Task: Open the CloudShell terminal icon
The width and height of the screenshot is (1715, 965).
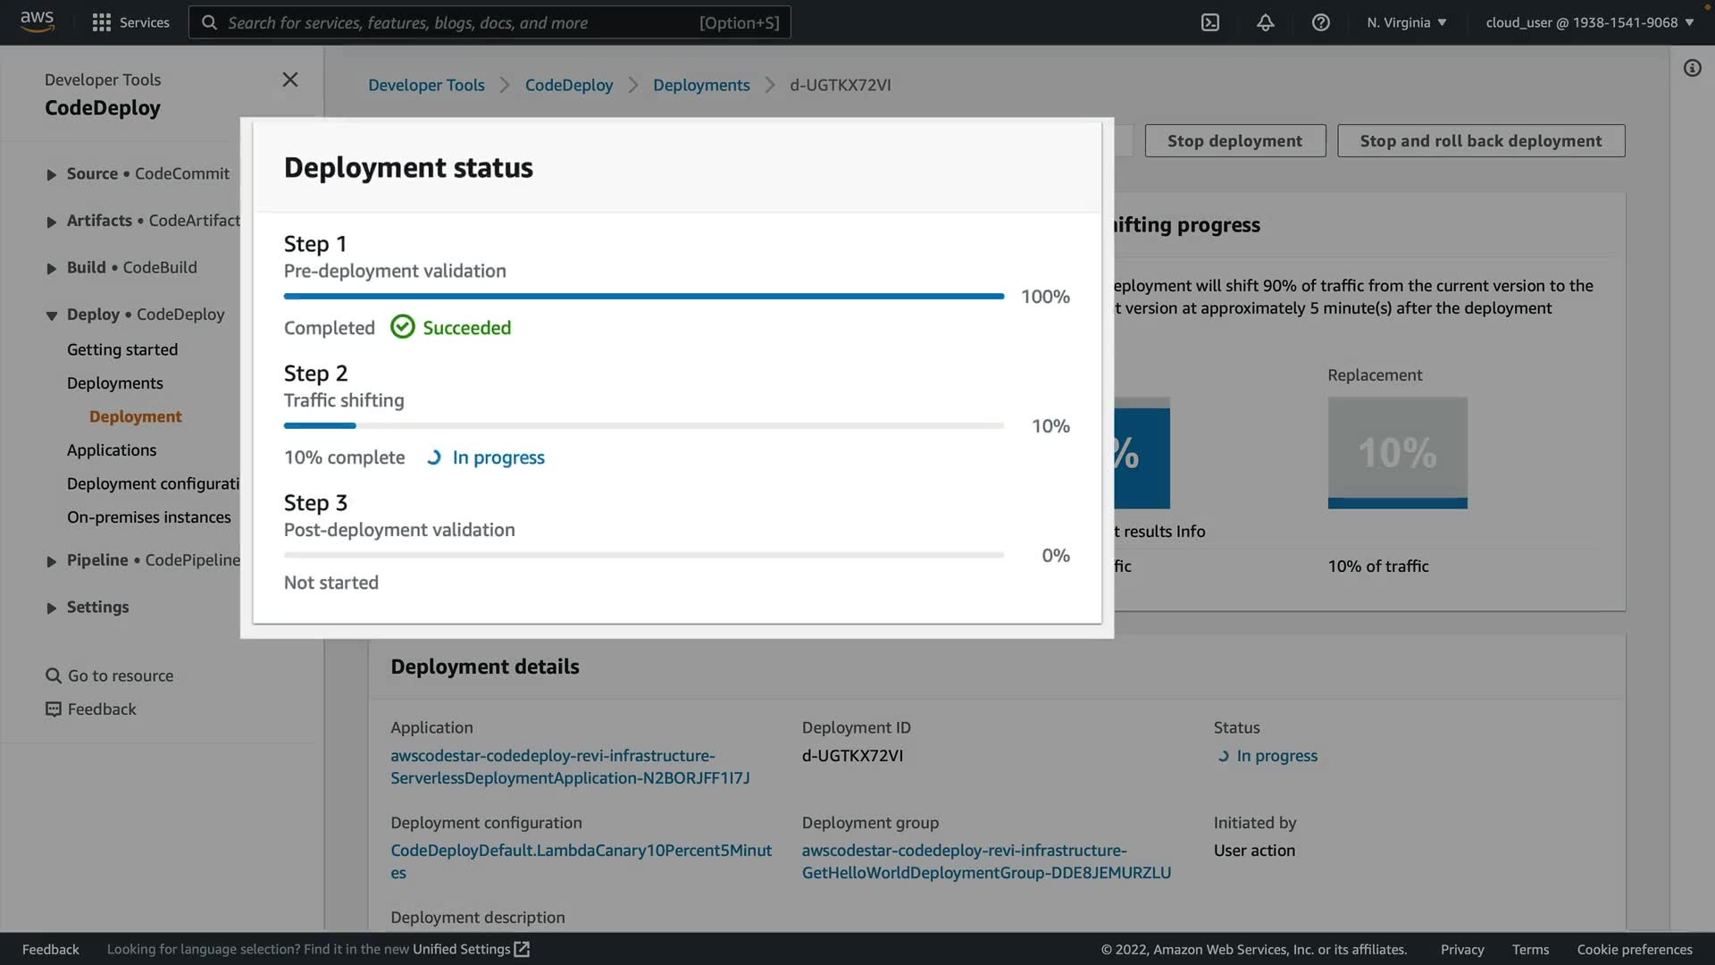Action: [x=1209, y=22]
